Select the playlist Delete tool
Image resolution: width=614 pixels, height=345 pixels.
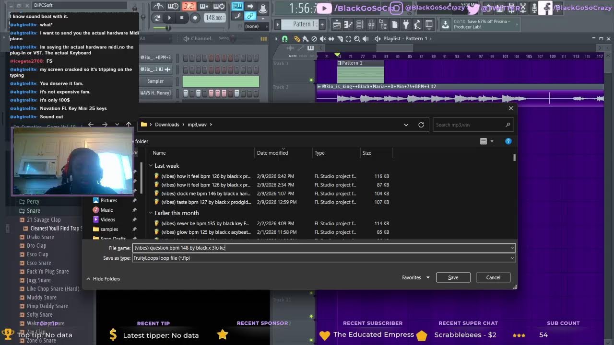[x=314, y=39]
